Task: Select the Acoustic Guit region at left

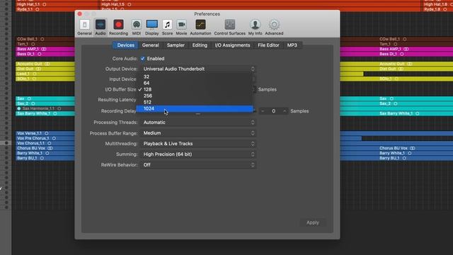Action: pyautogui.click(x=45, y=64)
